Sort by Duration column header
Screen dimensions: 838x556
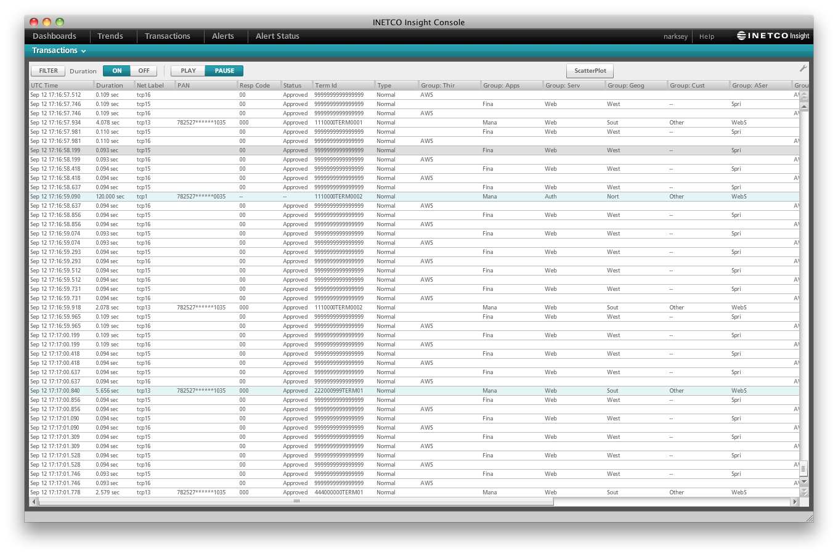coord(114,85)
